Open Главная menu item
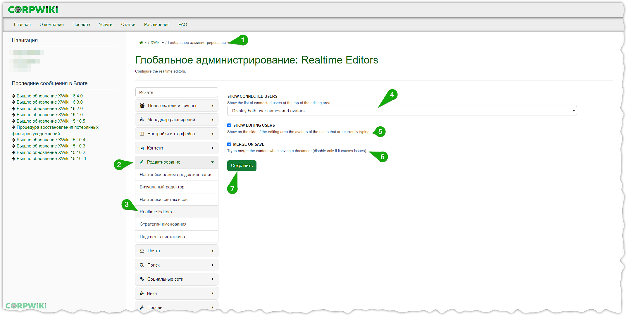The height and width of the screenshot is (316, 627). (x=22, y=25)
